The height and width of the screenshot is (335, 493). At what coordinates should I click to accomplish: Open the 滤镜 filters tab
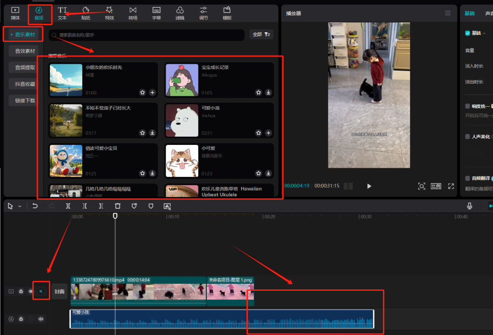(x=180, y=14)
